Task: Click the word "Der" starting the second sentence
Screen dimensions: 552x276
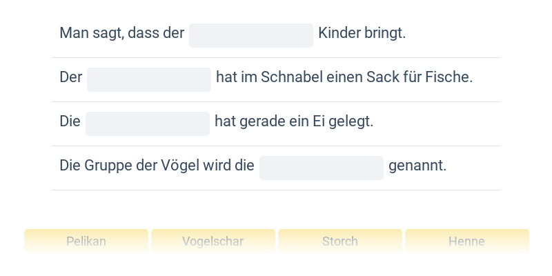Action: [x=71, y=77]
